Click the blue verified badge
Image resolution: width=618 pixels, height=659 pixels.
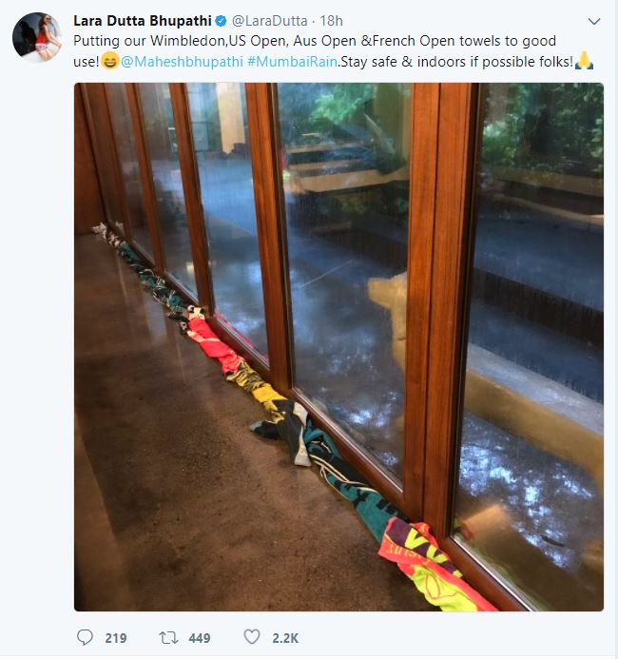tap(221, 21)
